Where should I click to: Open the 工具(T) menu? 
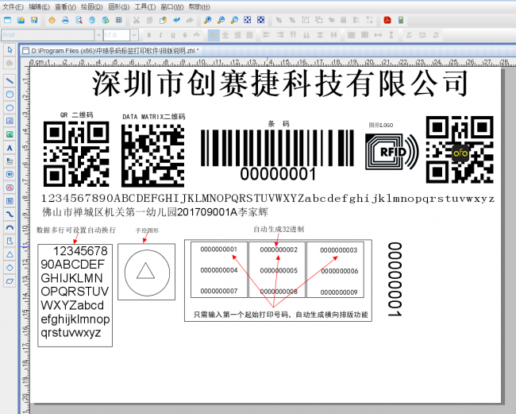click(x=145, y=7)
